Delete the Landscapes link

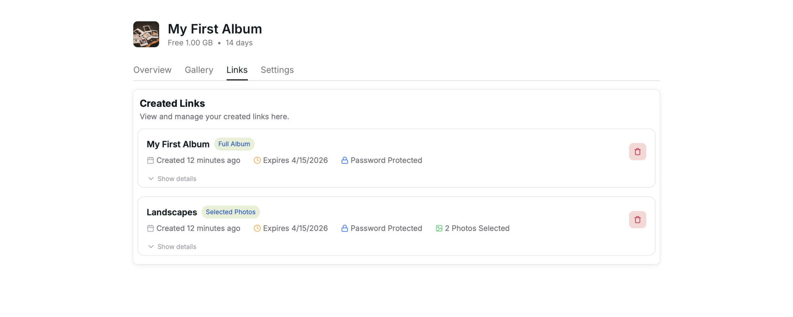pyautogui.click(x=637, y=219)
